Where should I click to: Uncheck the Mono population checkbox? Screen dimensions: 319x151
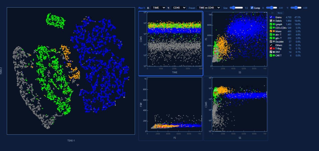tap(271, 31)
